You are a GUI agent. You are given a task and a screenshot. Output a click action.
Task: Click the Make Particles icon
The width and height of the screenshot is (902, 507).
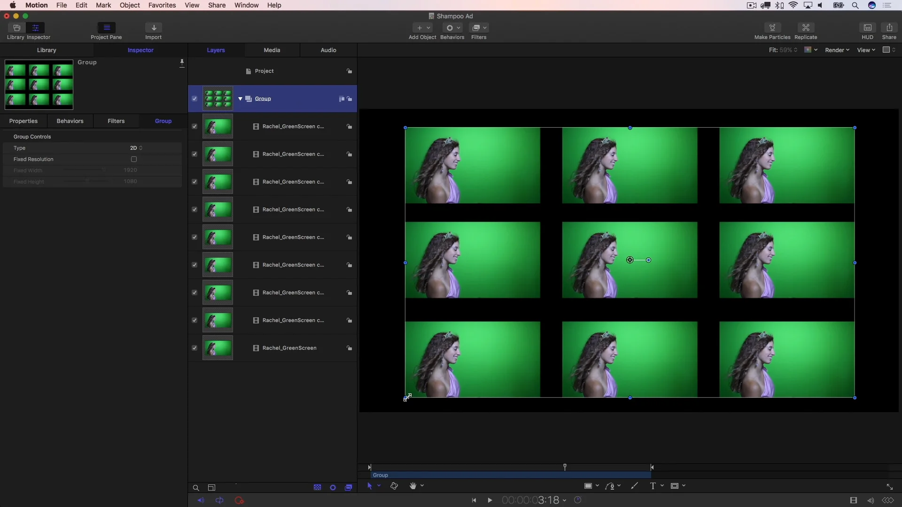point(772,28)
